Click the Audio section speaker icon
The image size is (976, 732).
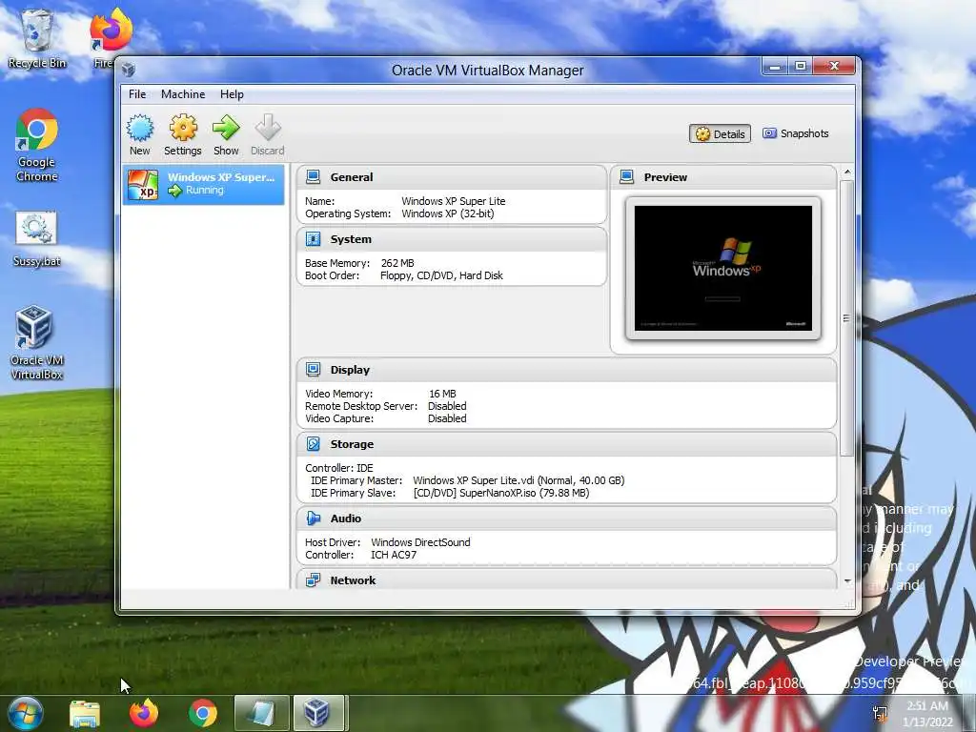coord(313,518)
